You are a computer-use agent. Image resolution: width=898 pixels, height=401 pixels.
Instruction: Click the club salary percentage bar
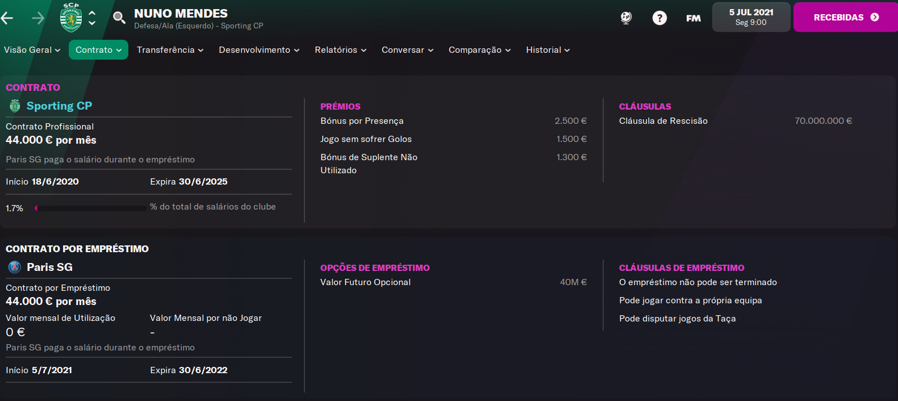click(x=90, y=208)
